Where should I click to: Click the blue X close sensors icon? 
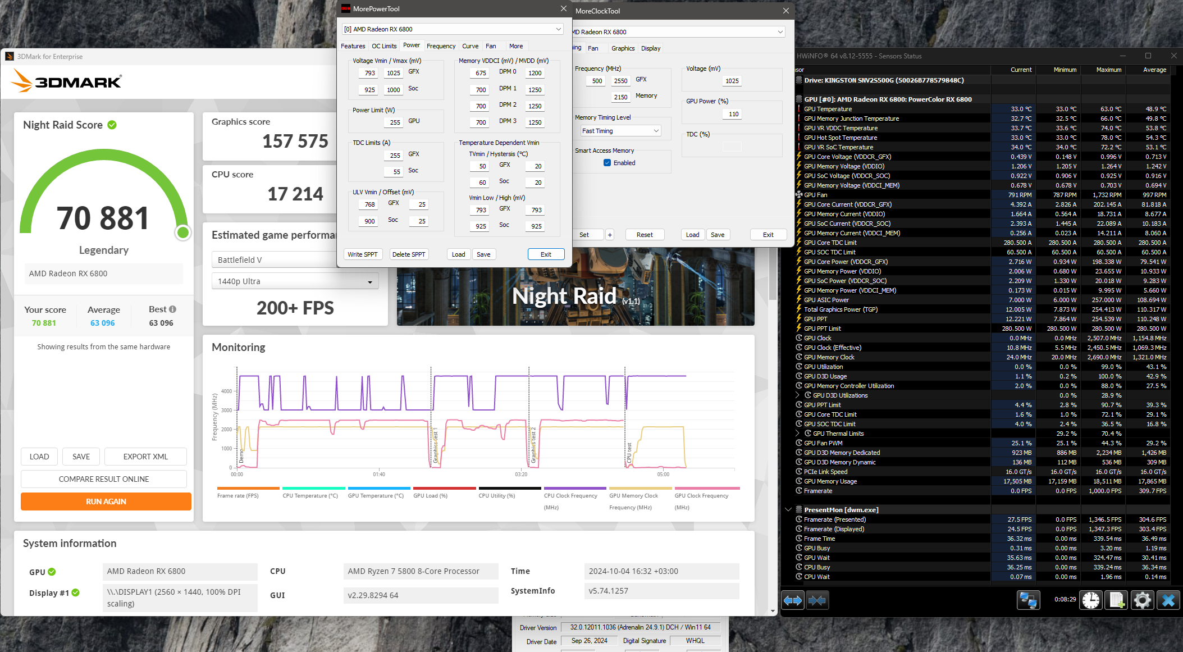(x=1168, y=600)
